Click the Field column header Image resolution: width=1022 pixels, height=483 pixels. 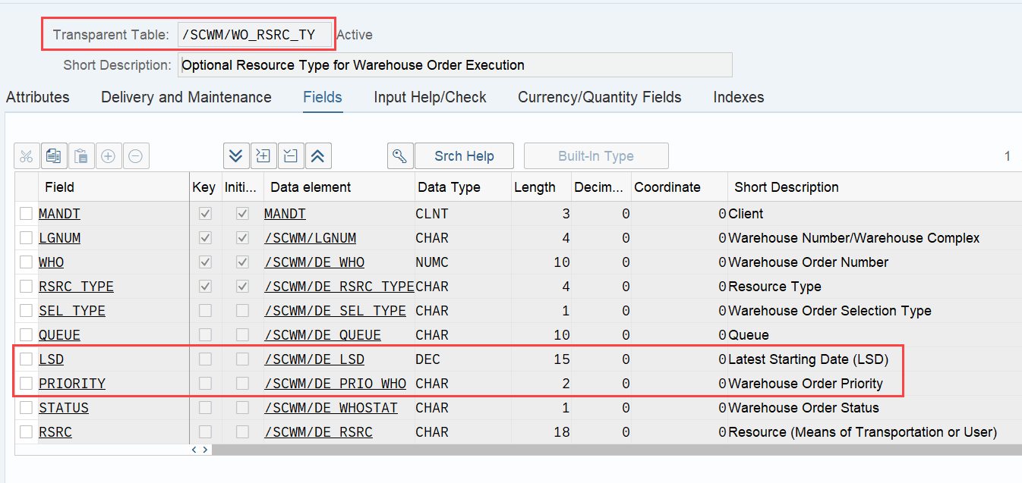[113, 187]
